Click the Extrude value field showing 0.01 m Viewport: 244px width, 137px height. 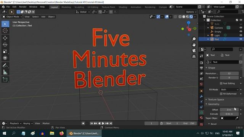(x=229, y=114)
